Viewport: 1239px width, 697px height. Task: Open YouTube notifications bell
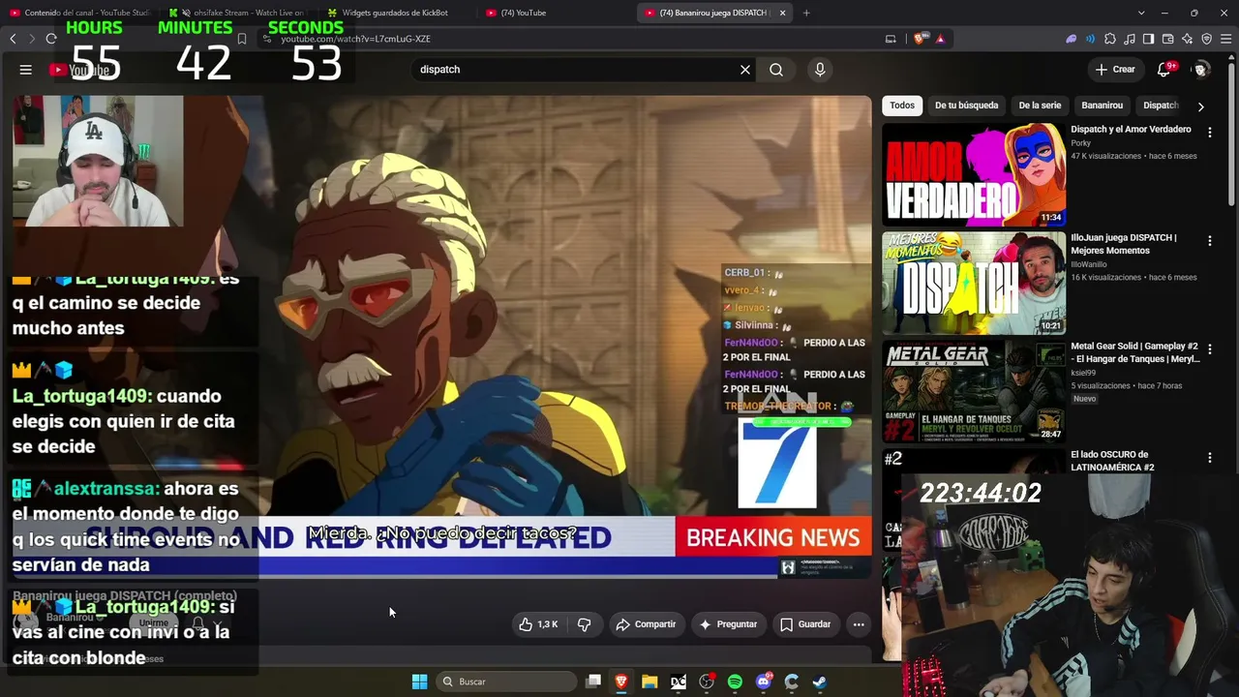1165,70
